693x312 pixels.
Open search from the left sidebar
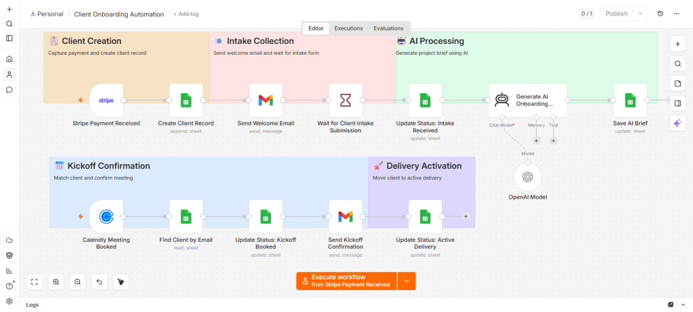pos(9,24)
